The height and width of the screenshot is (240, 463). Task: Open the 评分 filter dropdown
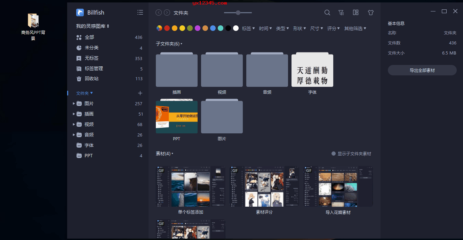click(334, 28)
